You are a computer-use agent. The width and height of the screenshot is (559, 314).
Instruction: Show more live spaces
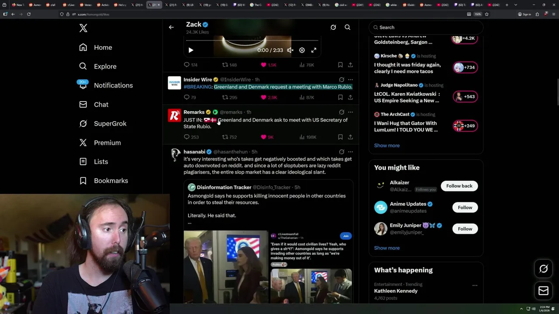387,146
